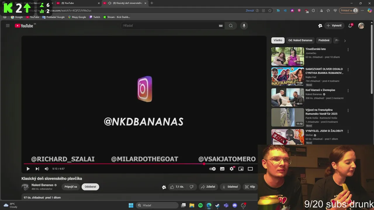Open Steam from the taskbar
The width and height of the screenshot is (374, 210).
tap(217, 205)
